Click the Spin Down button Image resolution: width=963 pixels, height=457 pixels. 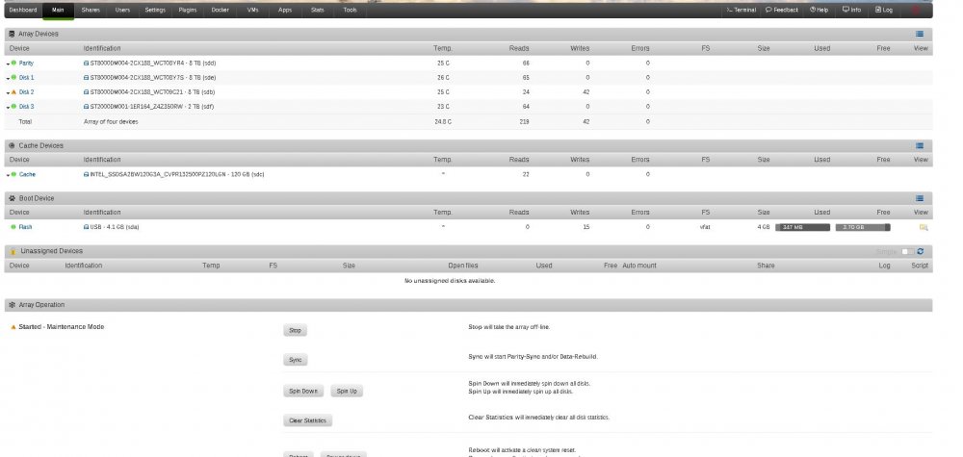pyautogui.click(x=302, y=392)
